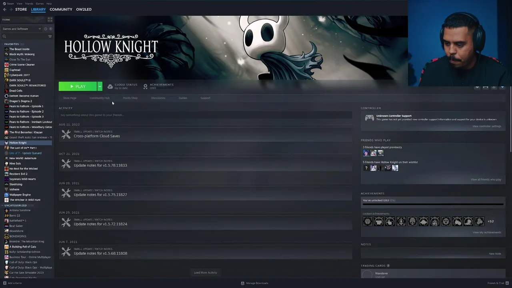
Task: Expand Games and Software dropdown
Action: click(x=22, y=29)
